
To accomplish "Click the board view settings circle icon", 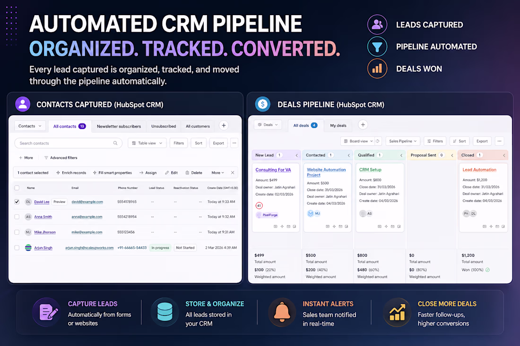I will (x=377, y=141).
